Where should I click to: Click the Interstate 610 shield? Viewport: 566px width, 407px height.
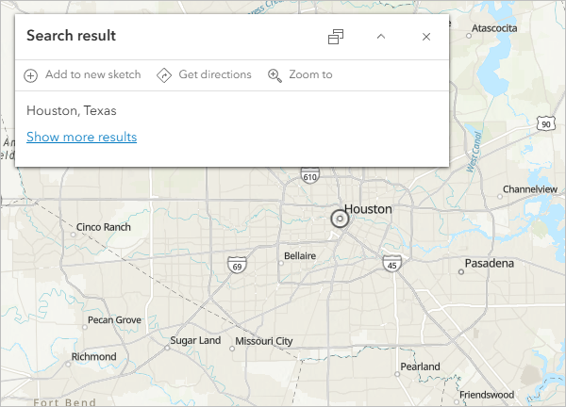(309, 175)
